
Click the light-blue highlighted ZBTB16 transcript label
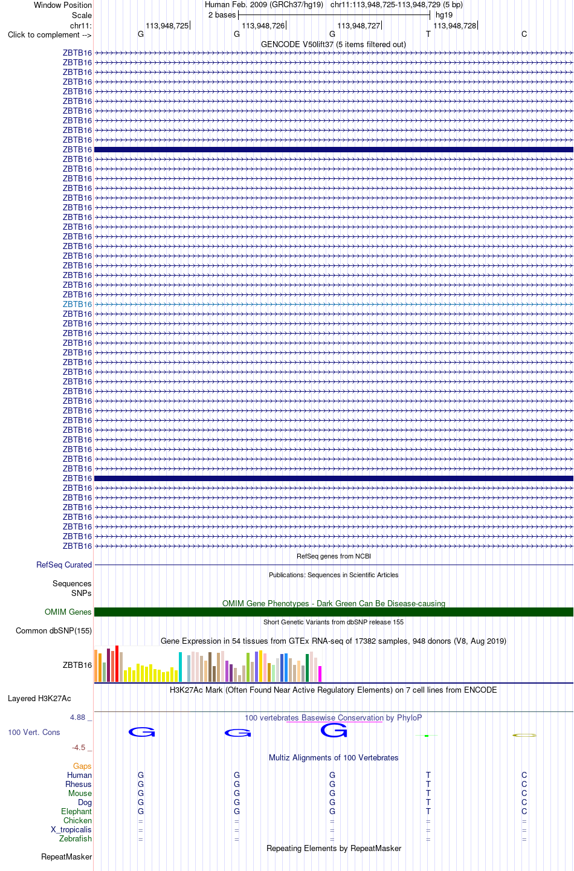[x=77, y=304]
